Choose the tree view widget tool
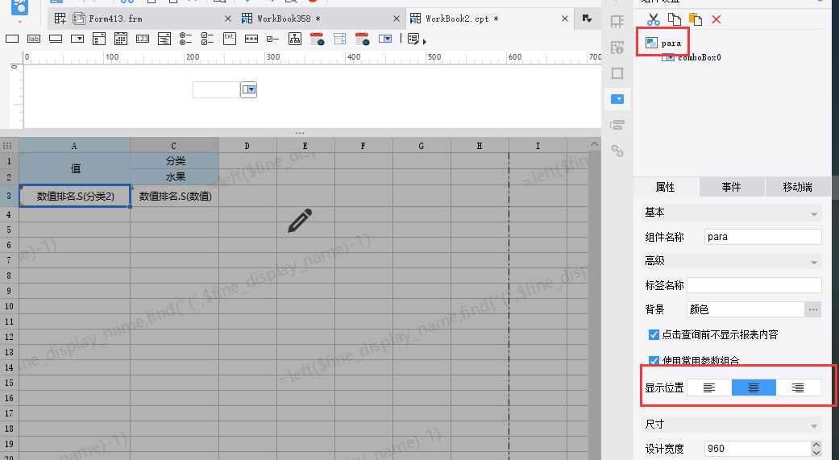This screenshot has width=839, height=460. (295, 39)
